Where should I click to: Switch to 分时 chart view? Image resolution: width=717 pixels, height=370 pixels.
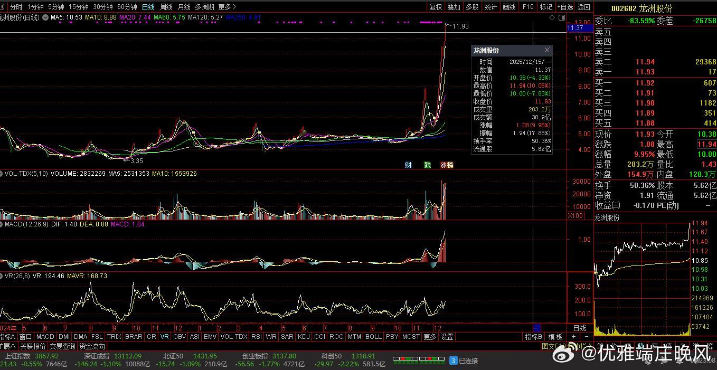pyautogui.click(x=16, y=7)
